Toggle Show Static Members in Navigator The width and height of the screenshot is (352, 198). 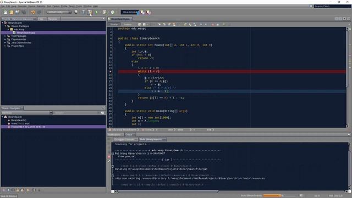(13, 190)
